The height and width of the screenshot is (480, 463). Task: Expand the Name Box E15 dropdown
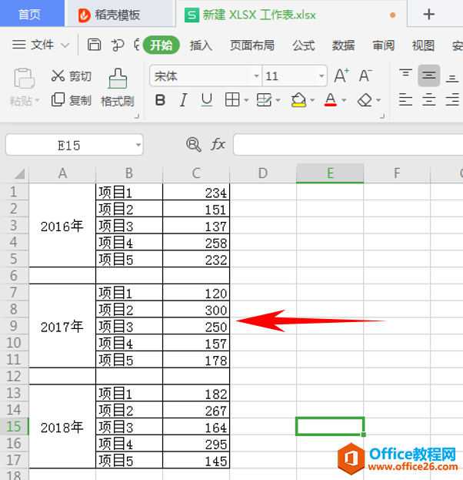(x=138, y=145)
